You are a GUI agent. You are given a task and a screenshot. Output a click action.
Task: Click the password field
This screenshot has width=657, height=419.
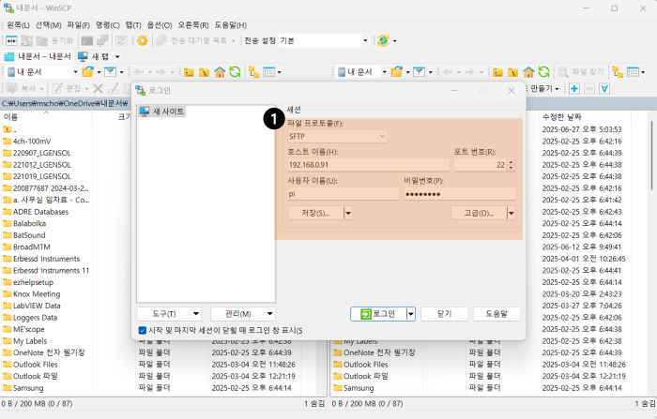[x=460, y=194]
